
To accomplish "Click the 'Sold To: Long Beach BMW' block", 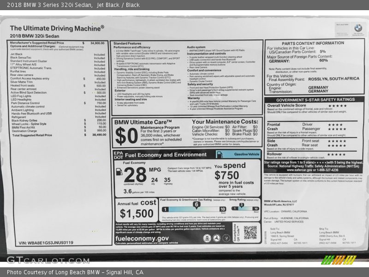I will [289, 236].
